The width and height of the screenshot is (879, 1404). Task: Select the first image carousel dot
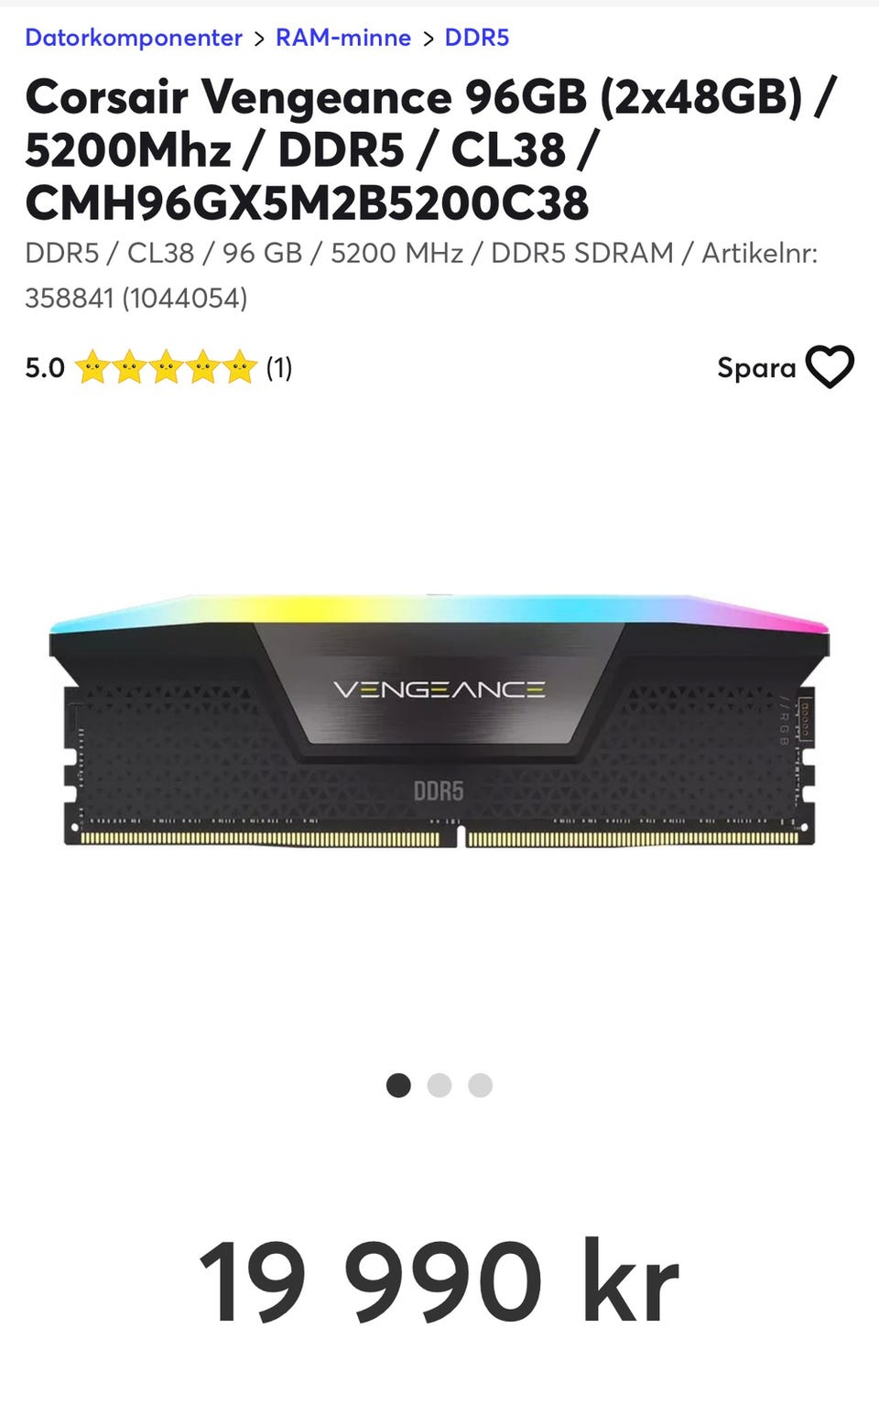398,1085
